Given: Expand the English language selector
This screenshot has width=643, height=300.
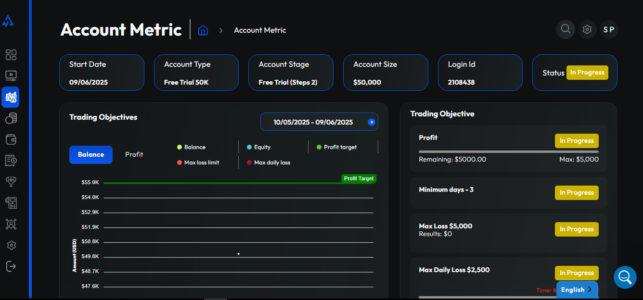Looking at the screenshot, I should (x=577, y=290).
